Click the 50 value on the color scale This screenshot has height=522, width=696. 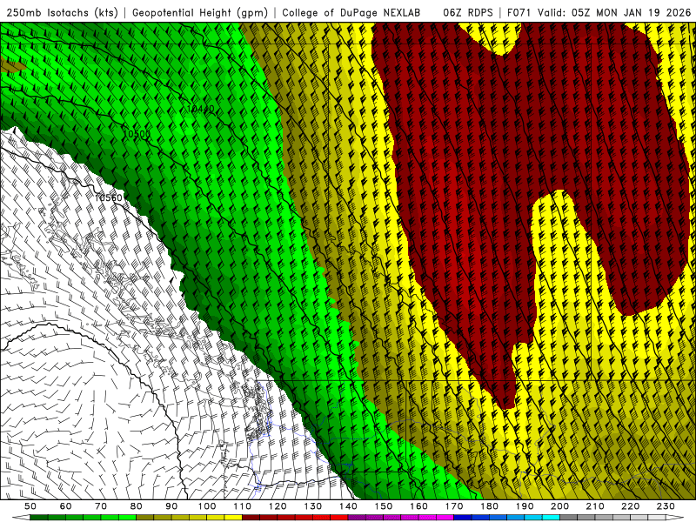tap(30, 506)
